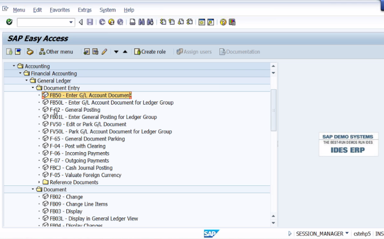This screenshot has height=239, width=384.
Task: Click the green Back arrow icon
Action: coord(103,22)
